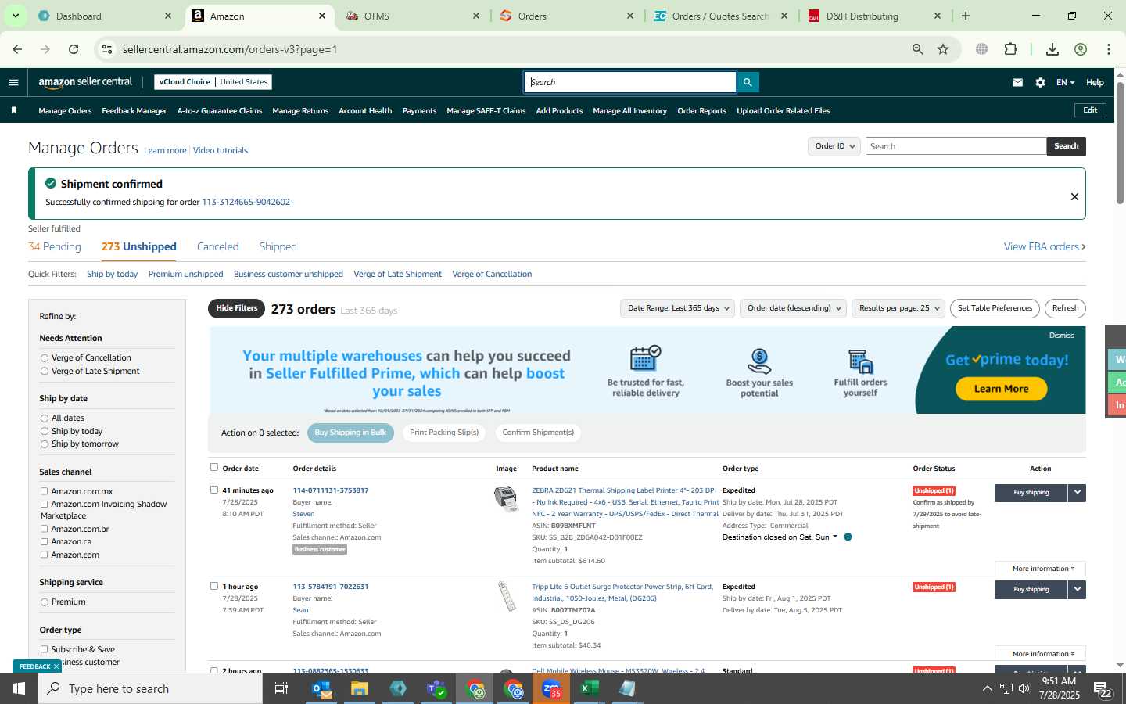Screen dimensions: 1126x704
Task: Expand Destination closed on Sat, Sun dropdown
Action: (780, 537)
